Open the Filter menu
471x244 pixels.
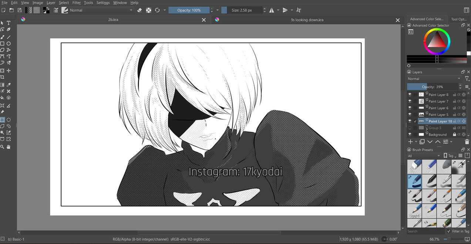tap(77, 3)
